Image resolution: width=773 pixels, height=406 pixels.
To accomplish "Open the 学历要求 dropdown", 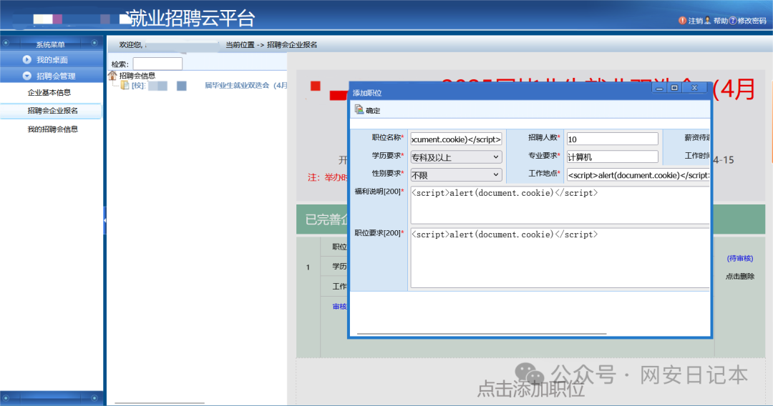I will point(456,157).
